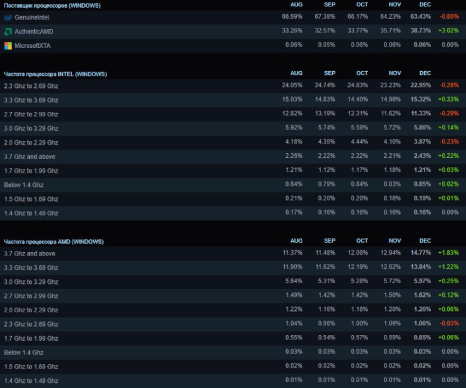Select the Intel "2.3 Ghz to 2.69 Ghz" row
The height and width of the screenshot is (388, 466).
[x=31, y=86]
